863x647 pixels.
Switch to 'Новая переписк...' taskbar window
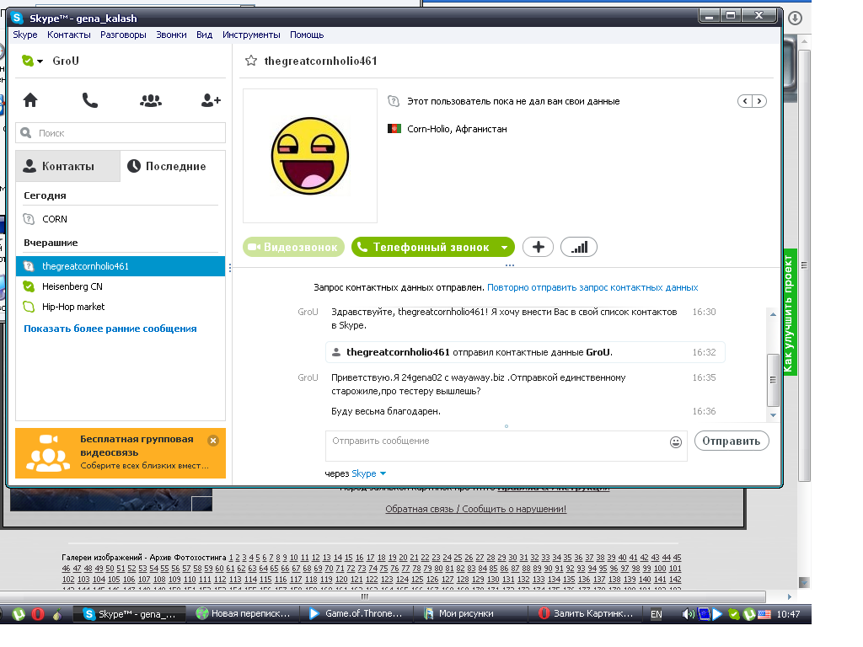coord(244,613)
